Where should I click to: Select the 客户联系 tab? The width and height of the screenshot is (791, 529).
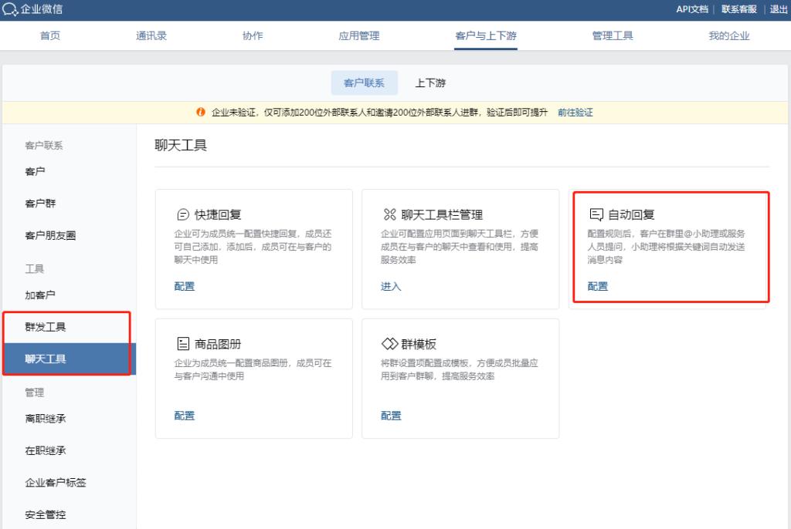click(364, 83)
